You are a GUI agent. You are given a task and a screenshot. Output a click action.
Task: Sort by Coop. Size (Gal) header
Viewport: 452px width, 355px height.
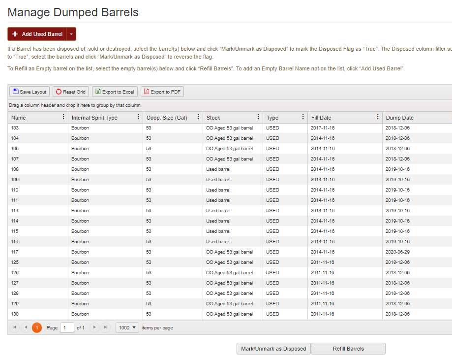click(167, 118)
